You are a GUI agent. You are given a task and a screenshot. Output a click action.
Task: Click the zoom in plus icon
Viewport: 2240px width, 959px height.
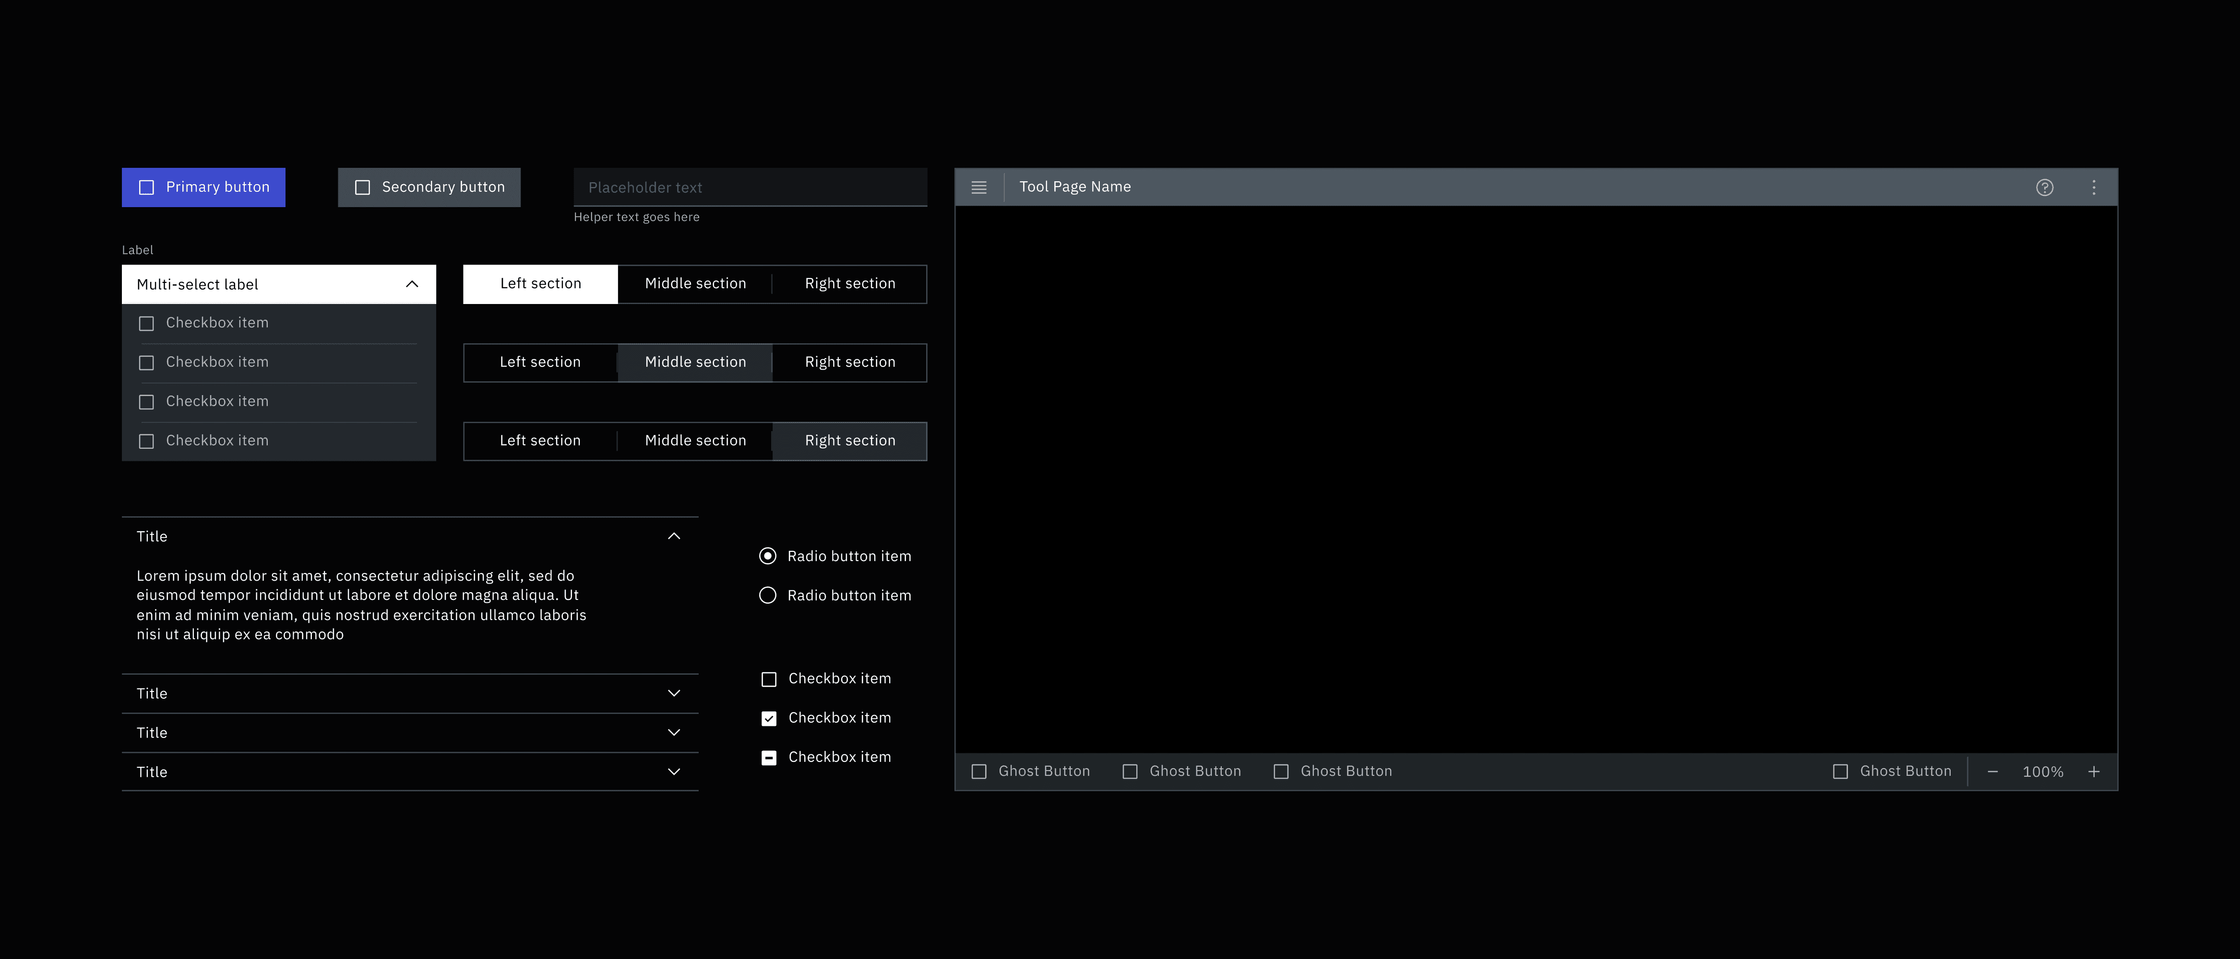coord(2094,772)
